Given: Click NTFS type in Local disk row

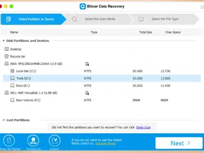Looking at the screenshot, I should pos(87,71).
